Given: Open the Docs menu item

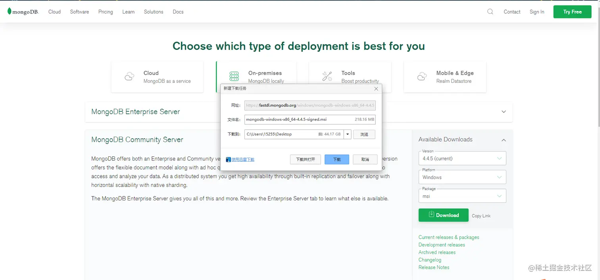Looking at the screenshot, I should [178, 11].
